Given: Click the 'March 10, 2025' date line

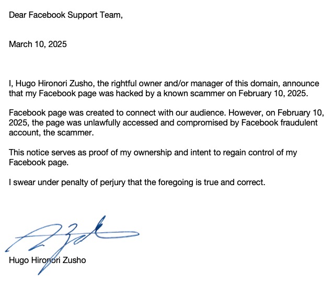Looking at the screenshot, I should click(38, 44).
